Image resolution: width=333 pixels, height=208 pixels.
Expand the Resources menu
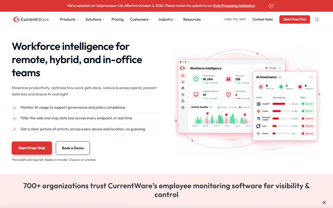point(193,19)
